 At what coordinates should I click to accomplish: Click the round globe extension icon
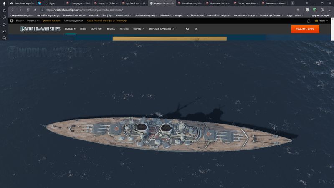(x=307, y=10)
